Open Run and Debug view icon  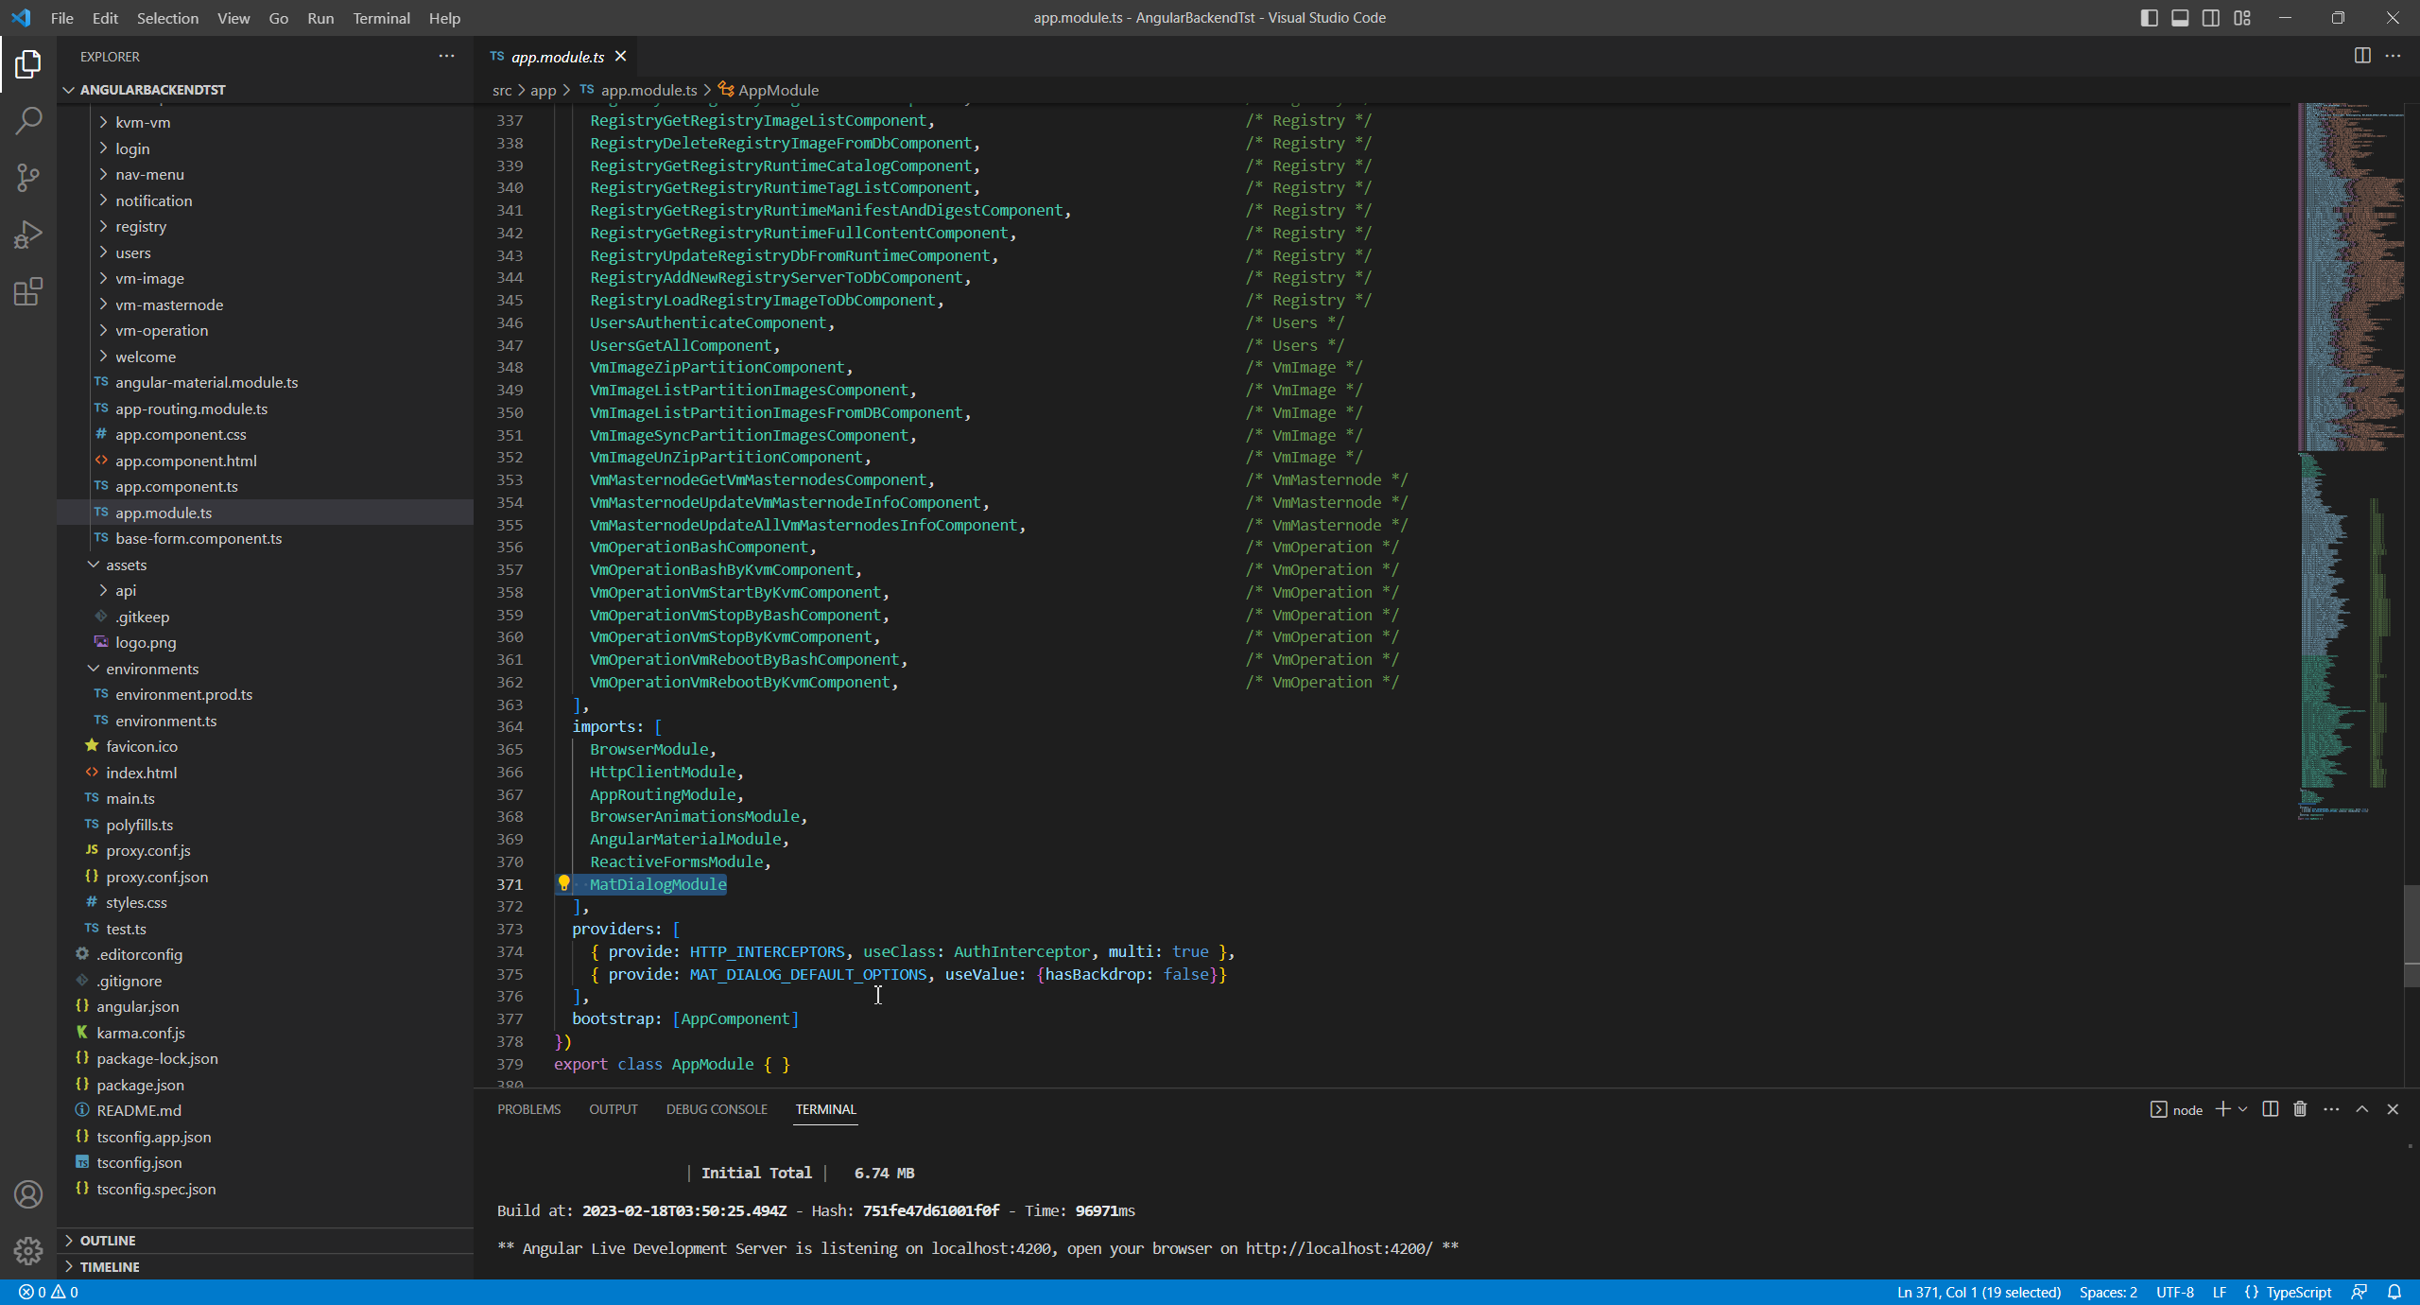(x=28, y=235)
